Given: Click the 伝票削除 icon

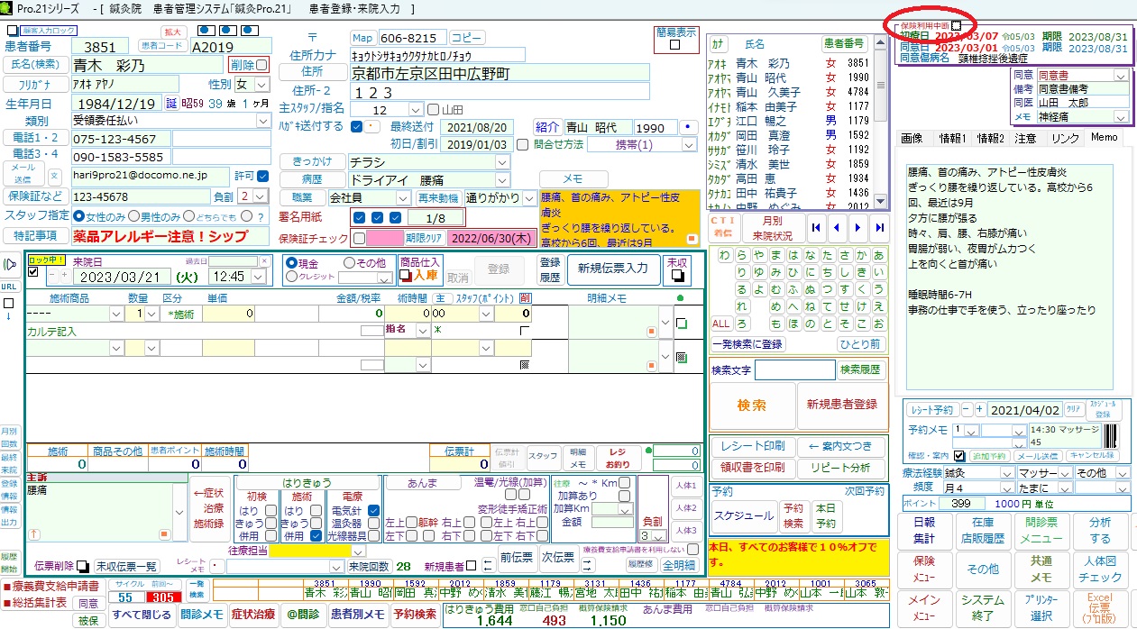Looking at the screenshot, I should pos(83,566).
